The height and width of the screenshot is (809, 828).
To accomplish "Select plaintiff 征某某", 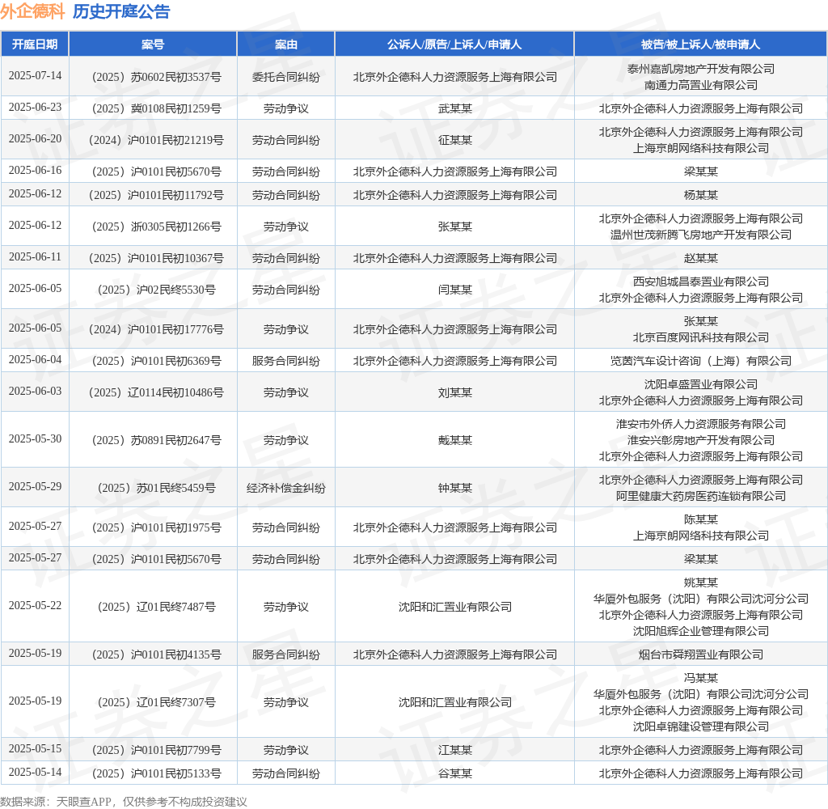I will pyautogui.click(x=454, y=140).
